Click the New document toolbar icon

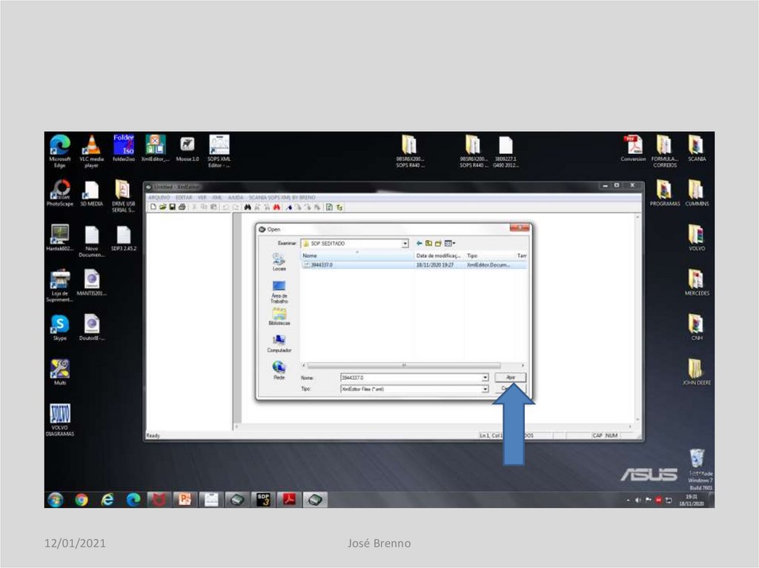(x=153, y=207)
